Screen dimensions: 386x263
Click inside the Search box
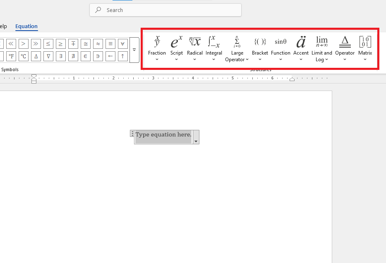tap(165, 10)
